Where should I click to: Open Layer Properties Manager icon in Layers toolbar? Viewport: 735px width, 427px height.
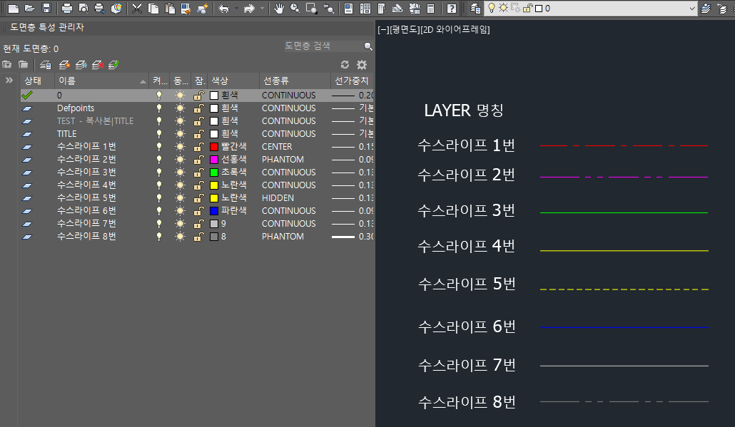point(475,8)
